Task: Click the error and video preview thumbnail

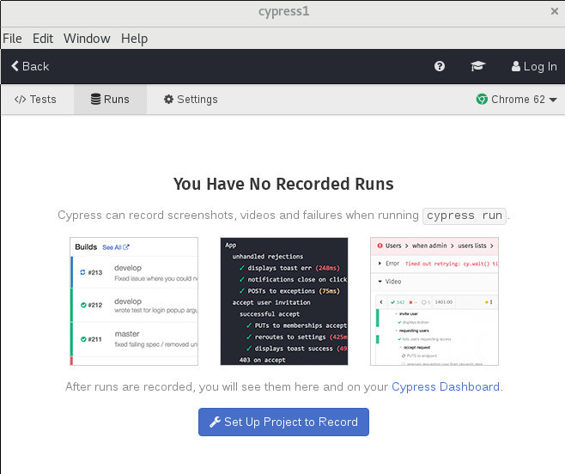Action: pos(434,301)
